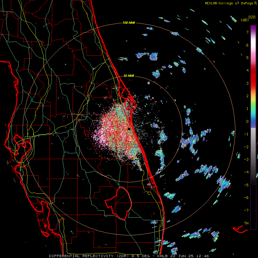Image resolution: width=258 pixels, height=258 pixels.
Task: Click the 2 value on the scale
Action: [x=247, y=96]
